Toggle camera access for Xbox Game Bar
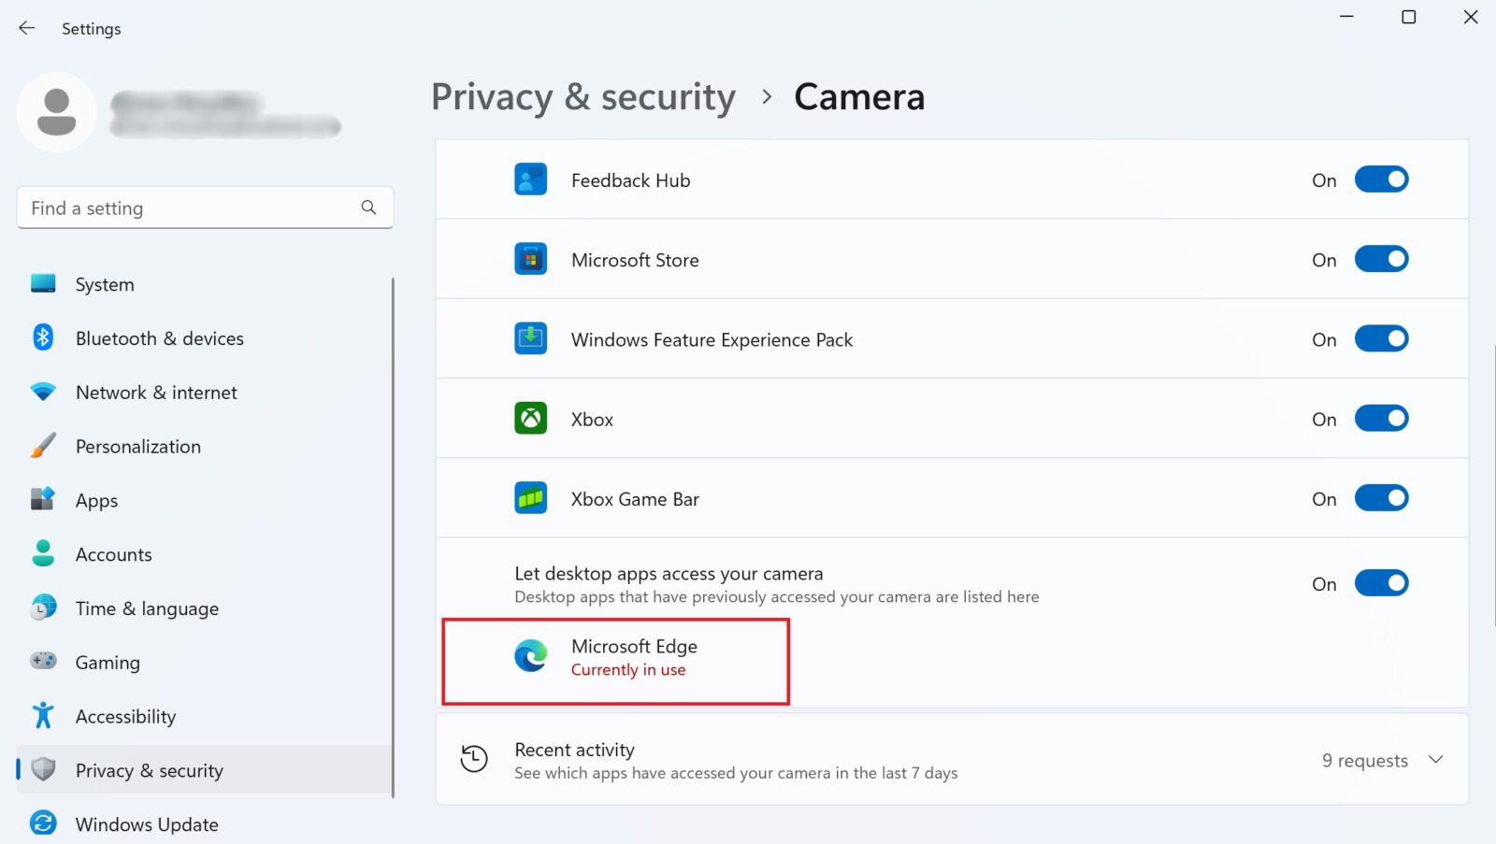This screenshot has height=844, width=1496. click(x=1381, y=498)
